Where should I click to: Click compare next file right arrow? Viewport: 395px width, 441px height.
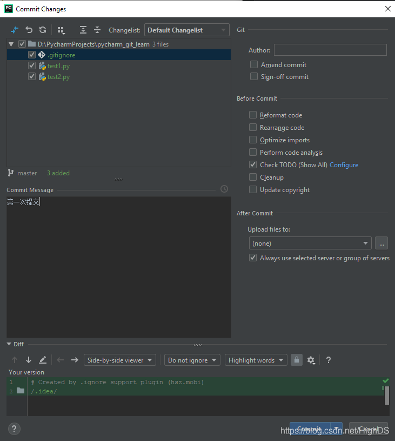75,360
